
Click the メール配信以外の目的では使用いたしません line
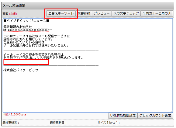click(x=36, y=45)
